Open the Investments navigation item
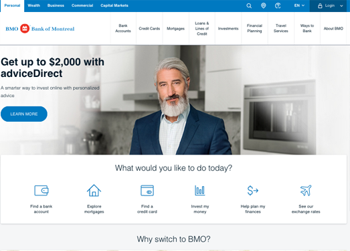Viewport: 350px width, 251px height. [x=228, y=29]
